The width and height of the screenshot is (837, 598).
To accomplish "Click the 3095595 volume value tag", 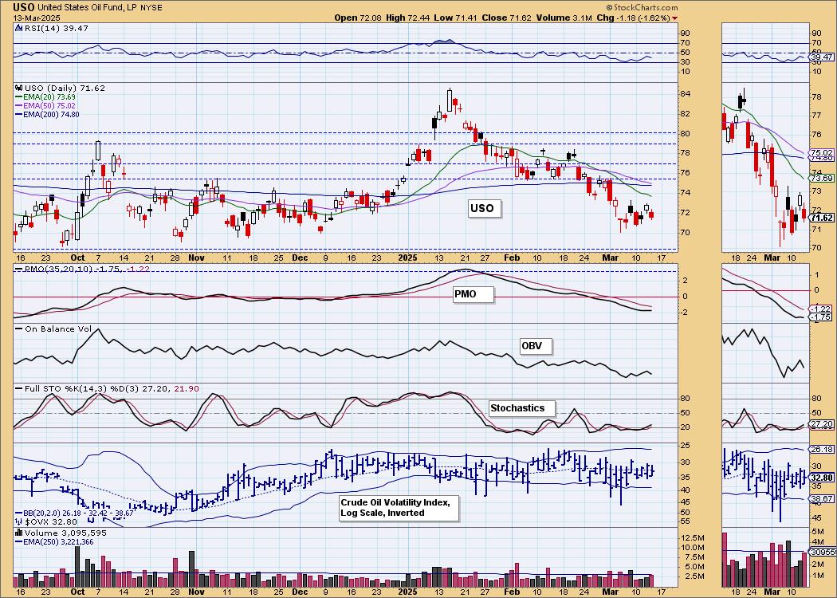I will point(823,552).
